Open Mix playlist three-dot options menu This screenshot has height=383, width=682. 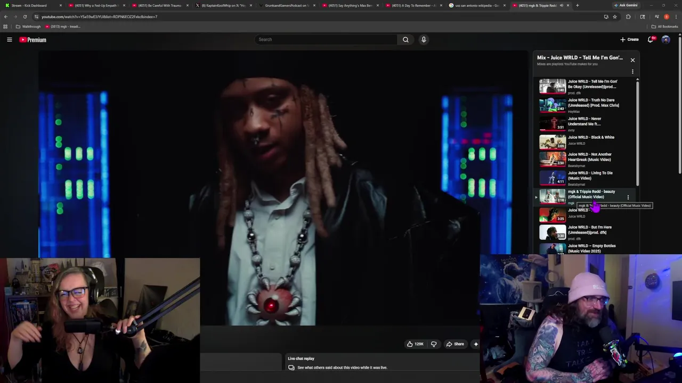pos(632,72)
